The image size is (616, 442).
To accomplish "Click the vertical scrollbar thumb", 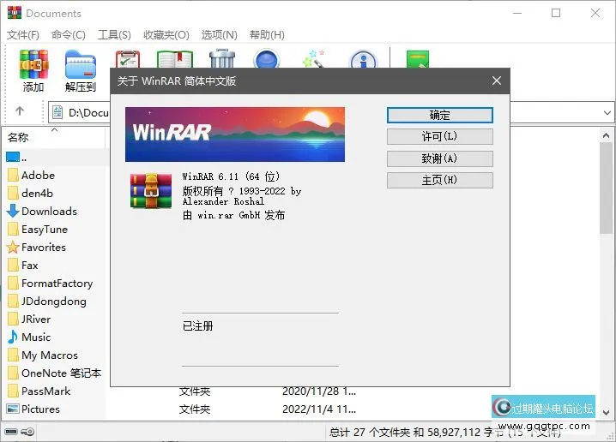I will tap(607, 188).
